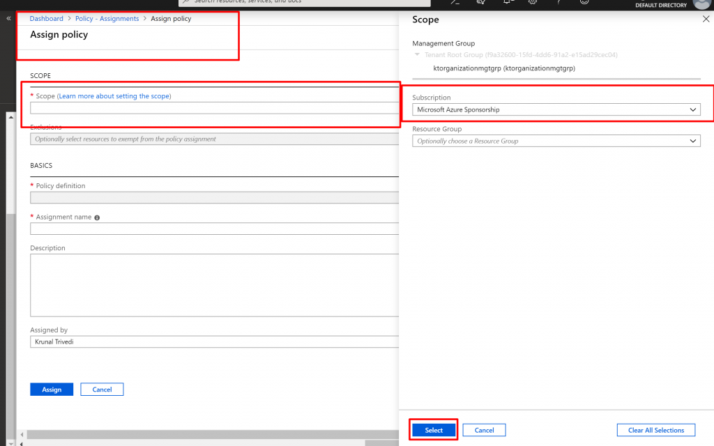The width and height of the screenshot is (714, 446).
Task: Open Learn more about setting the scope
Action: tap(114, 96)
